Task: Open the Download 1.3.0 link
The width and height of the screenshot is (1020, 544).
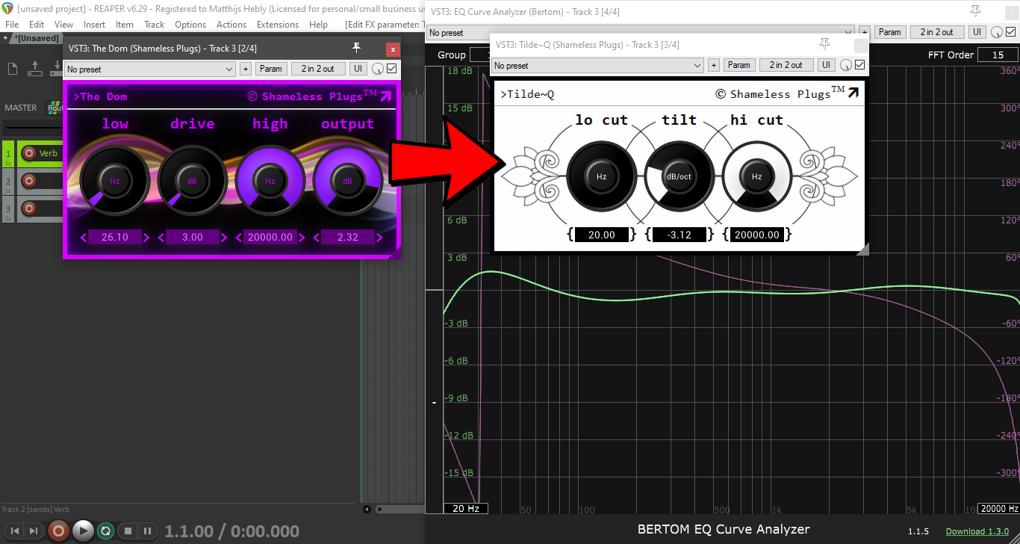Action: 977,531
